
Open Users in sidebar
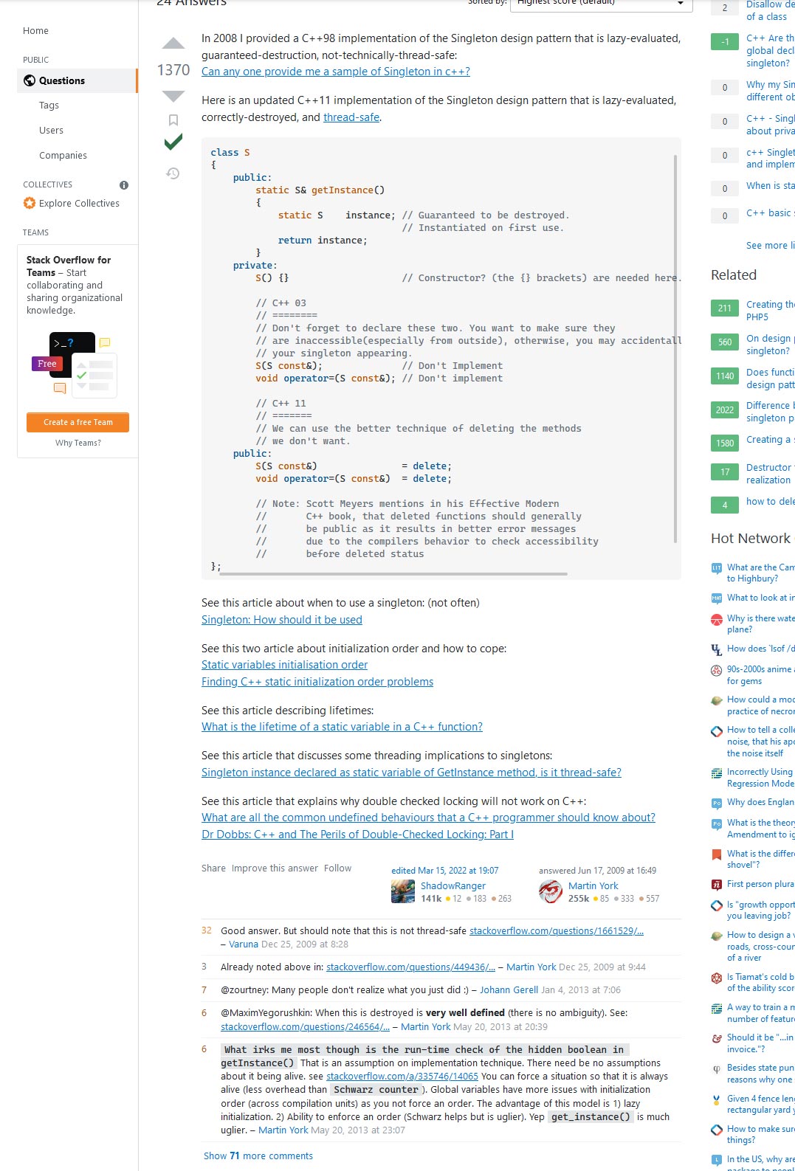point(51,131)
